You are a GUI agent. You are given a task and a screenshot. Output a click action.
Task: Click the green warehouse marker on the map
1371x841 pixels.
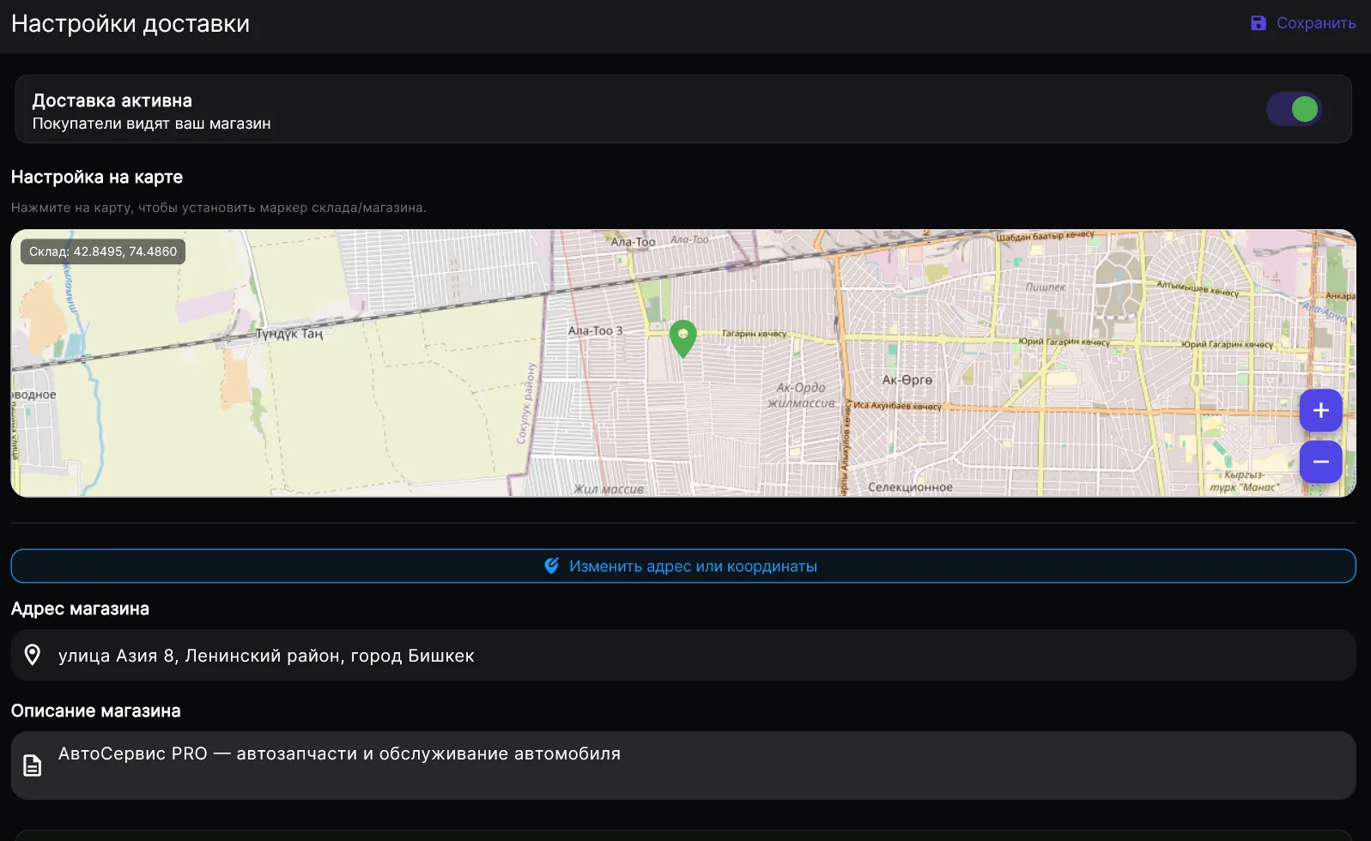[682, 338]
